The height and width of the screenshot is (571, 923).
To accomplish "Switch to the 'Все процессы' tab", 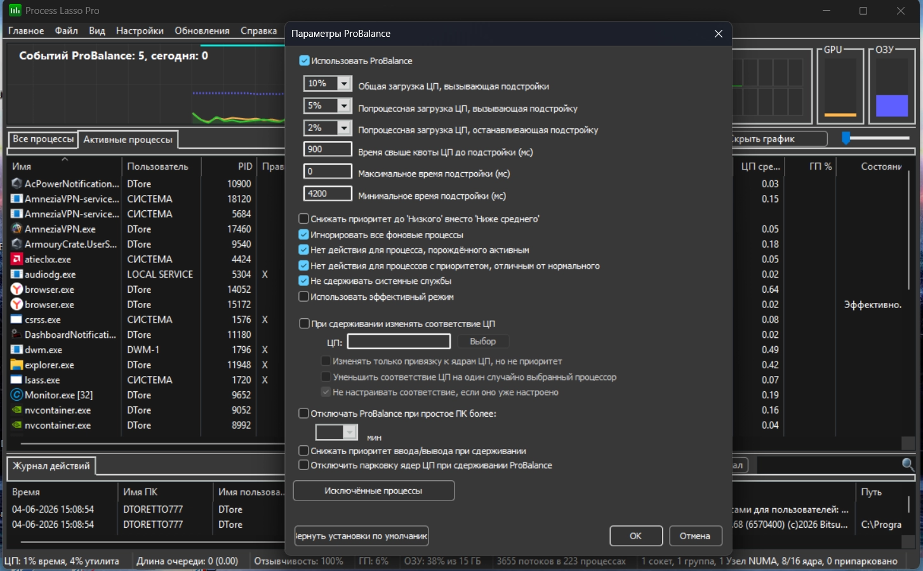I will [x=43, y=139].
